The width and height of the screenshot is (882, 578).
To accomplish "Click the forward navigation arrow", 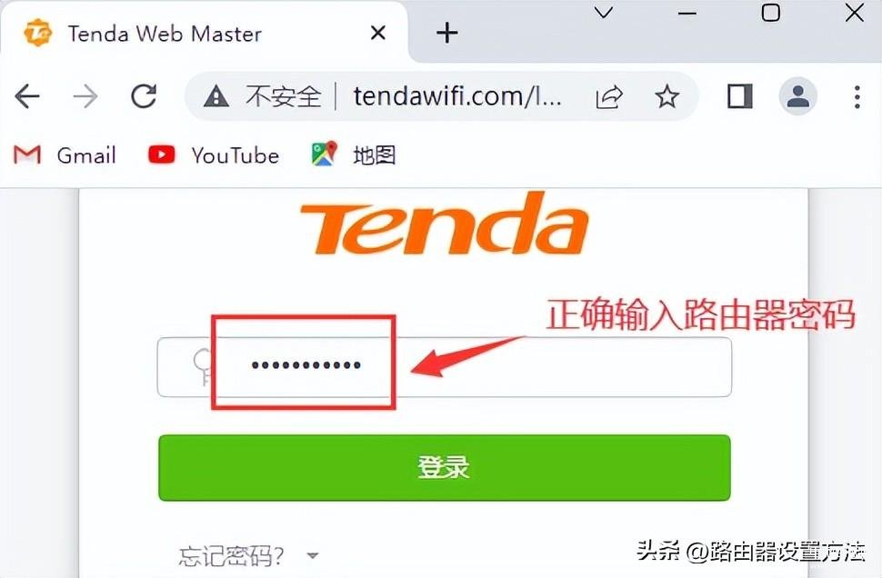I will pos(85,96).
